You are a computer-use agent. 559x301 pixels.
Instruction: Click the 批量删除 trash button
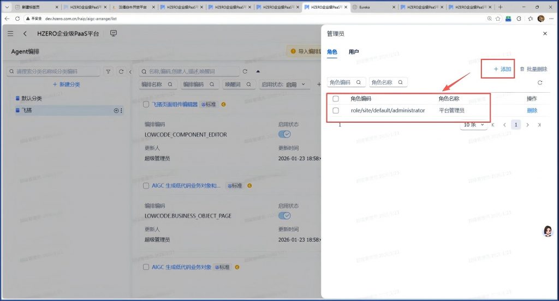533,69
